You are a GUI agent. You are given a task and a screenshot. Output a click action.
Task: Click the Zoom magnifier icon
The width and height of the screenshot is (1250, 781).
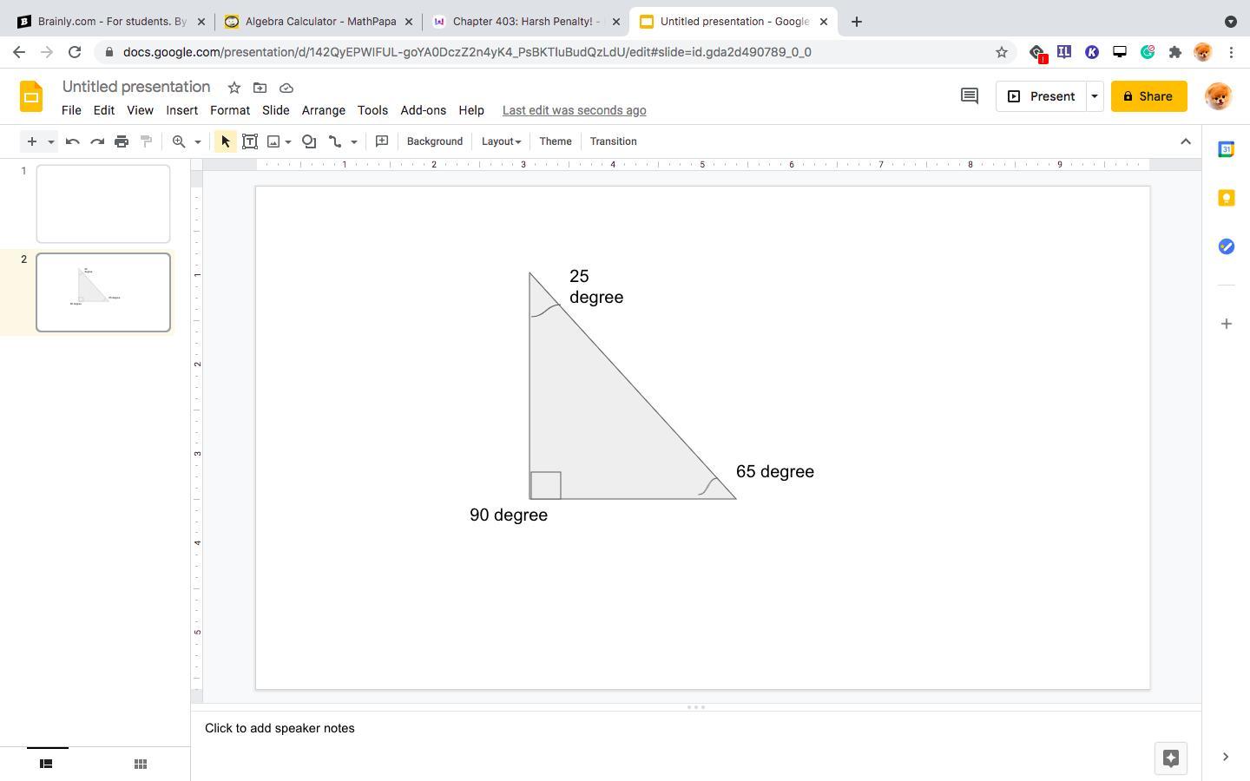[179, 141]
